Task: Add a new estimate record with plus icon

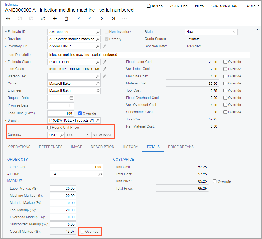Action: pos(55,19)
